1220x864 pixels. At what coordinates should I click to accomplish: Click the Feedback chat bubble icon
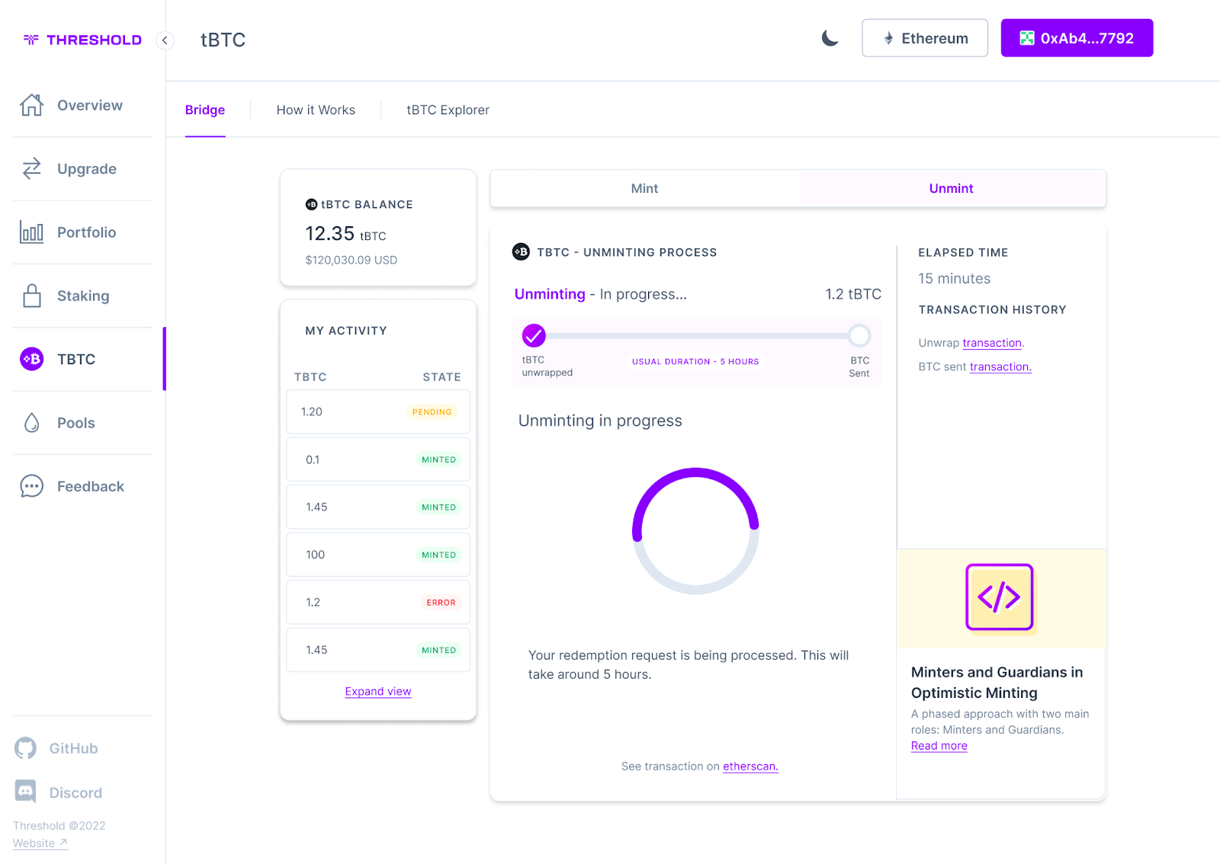tap(32, 486)
